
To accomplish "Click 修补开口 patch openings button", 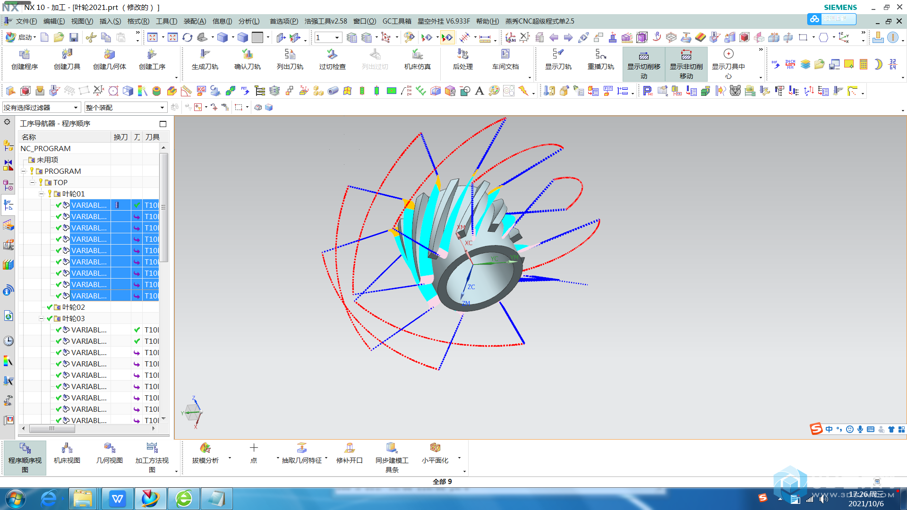I will [x=350, y=453].
